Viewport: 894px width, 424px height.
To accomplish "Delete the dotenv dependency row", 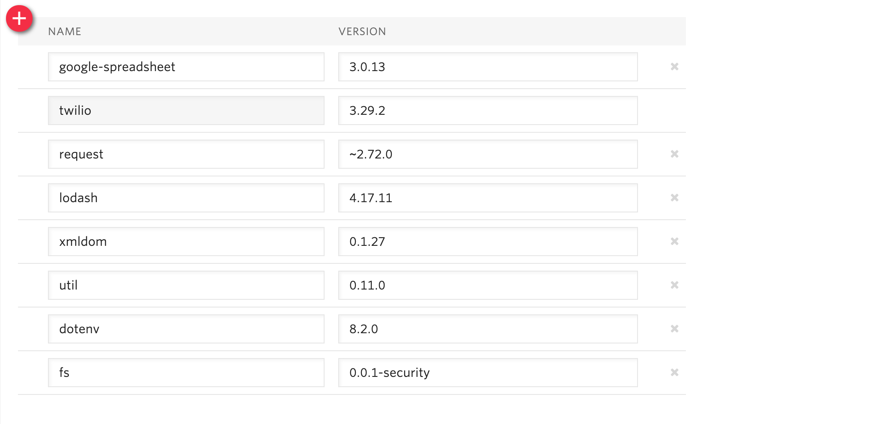I will point(674,329).
